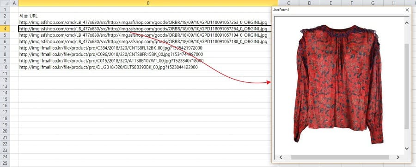The height and width of the screenshot is (167, 416).
Task: Click the select-all corner of the sheet
Action: click(5, 3)
